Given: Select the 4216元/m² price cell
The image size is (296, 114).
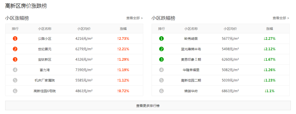Looking at the screenshot, I should click(84, 39).
